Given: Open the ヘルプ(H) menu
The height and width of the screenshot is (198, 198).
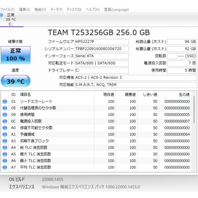Looking at the screenshot, I should click(93, 10).
